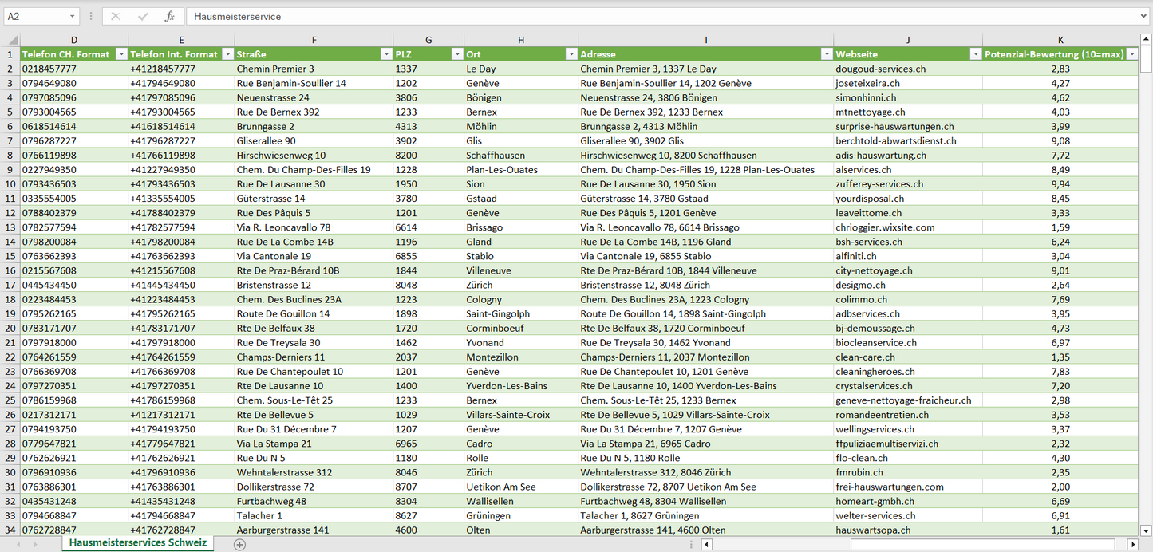Click the Select All corner triangle

(x=11, y=40)
